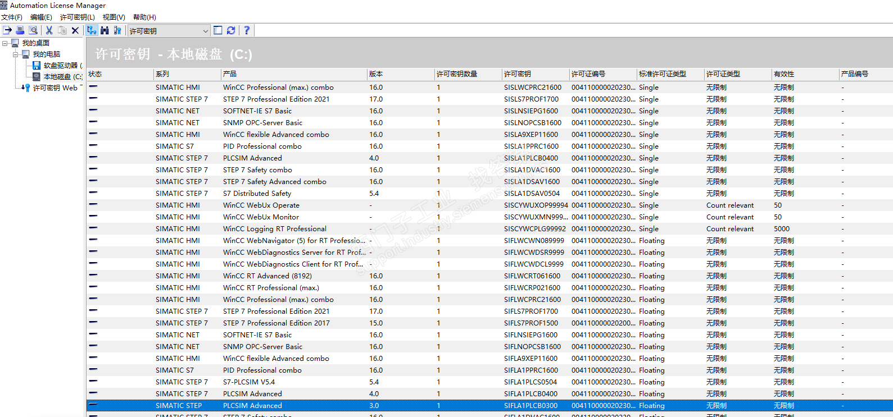Open the 文件(F) menu
The height and width of the screenshot is (417, 893).
(x=12, y=17)
